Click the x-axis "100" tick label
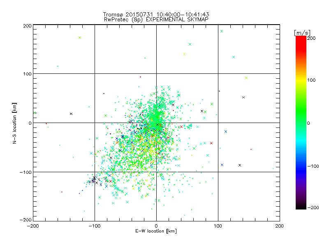 coord(218,226)
